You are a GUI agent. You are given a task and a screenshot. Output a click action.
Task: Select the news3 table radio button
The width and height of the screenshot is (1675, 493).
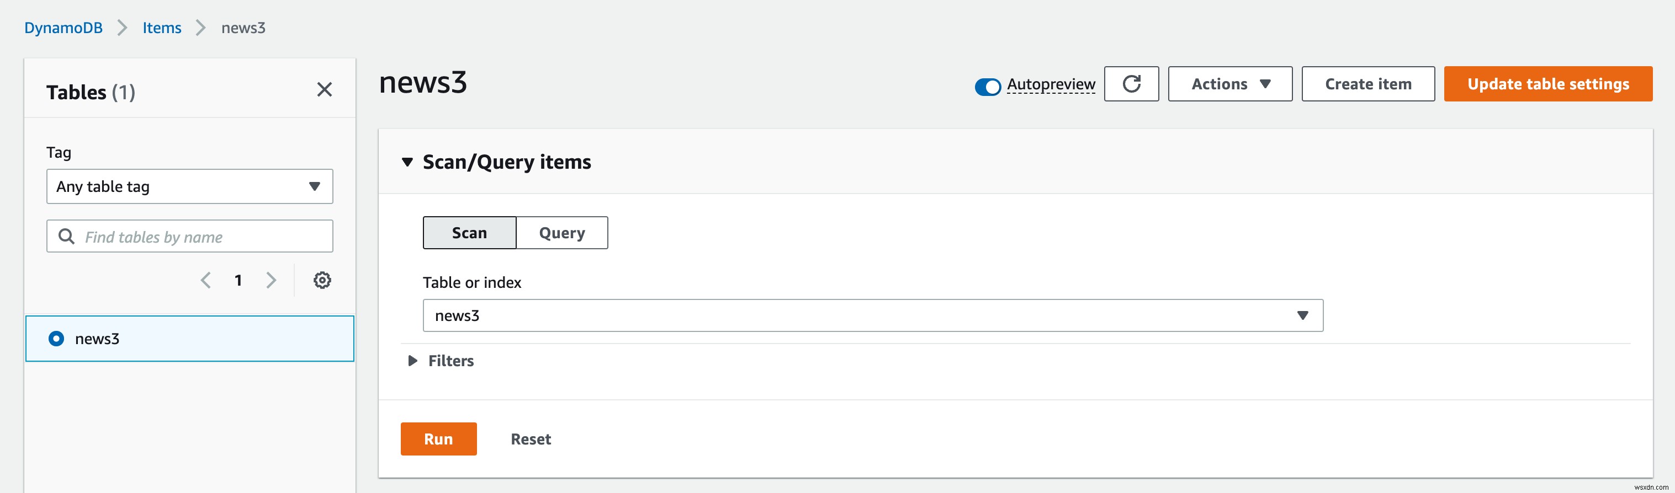point(56,339)
